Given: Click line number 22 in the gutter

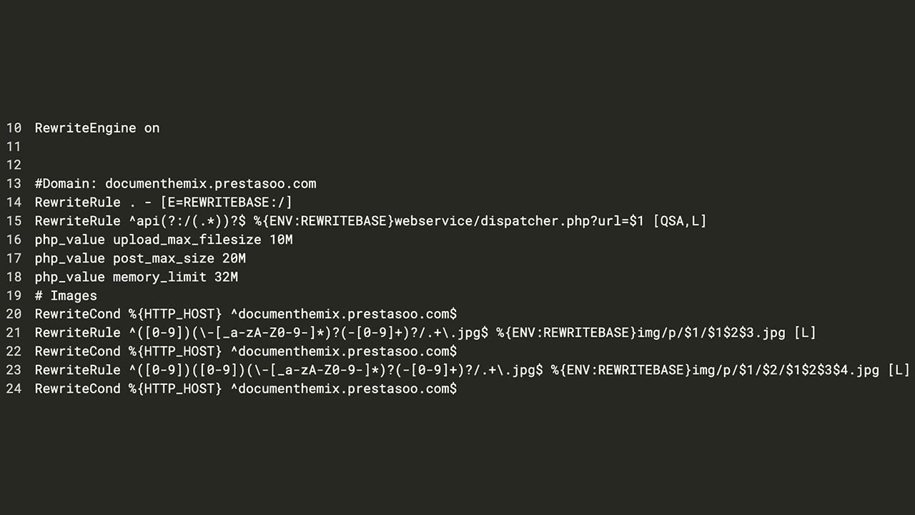Looking at the screenshot, I should click(14, 351).
